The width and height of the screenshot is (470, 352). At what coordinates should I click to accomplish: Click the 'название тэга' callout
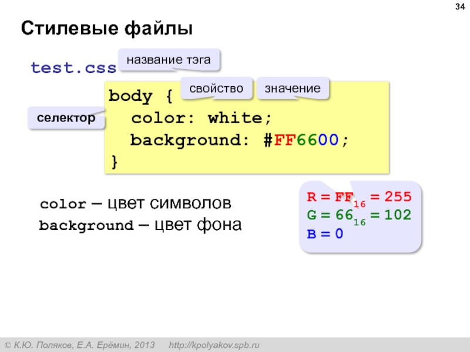point(169,60)
